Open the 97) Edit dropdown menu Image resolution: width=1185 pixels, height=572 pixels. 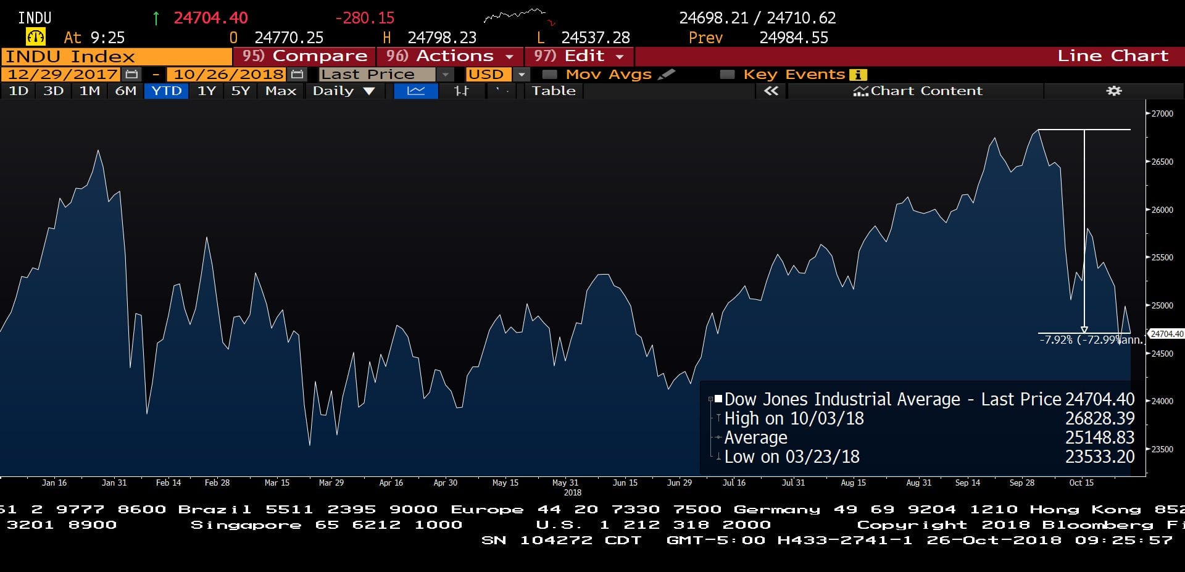click(579, 56)
